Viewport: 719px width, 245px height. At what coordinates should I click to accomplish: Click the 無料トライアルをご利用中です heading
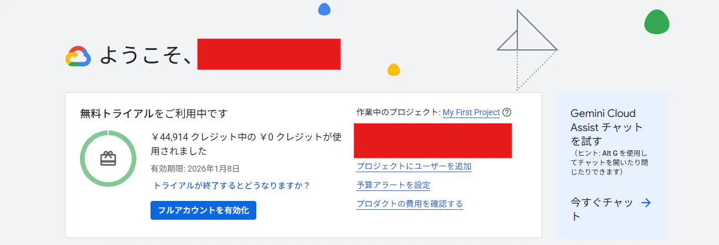point(153,113)
